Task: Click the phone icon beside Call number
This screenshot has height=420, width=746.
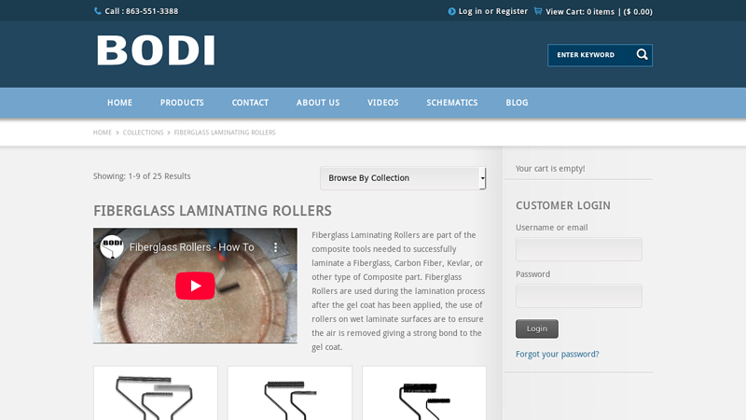Action: (x=98, y=11)
